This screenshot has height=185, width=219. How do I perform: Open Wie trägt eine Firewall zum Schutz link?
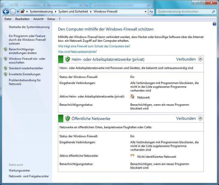click(94, 46)
